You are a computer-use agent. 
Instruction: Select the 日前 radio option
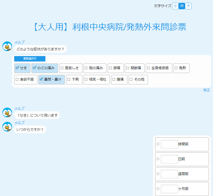tap(158, 159)
